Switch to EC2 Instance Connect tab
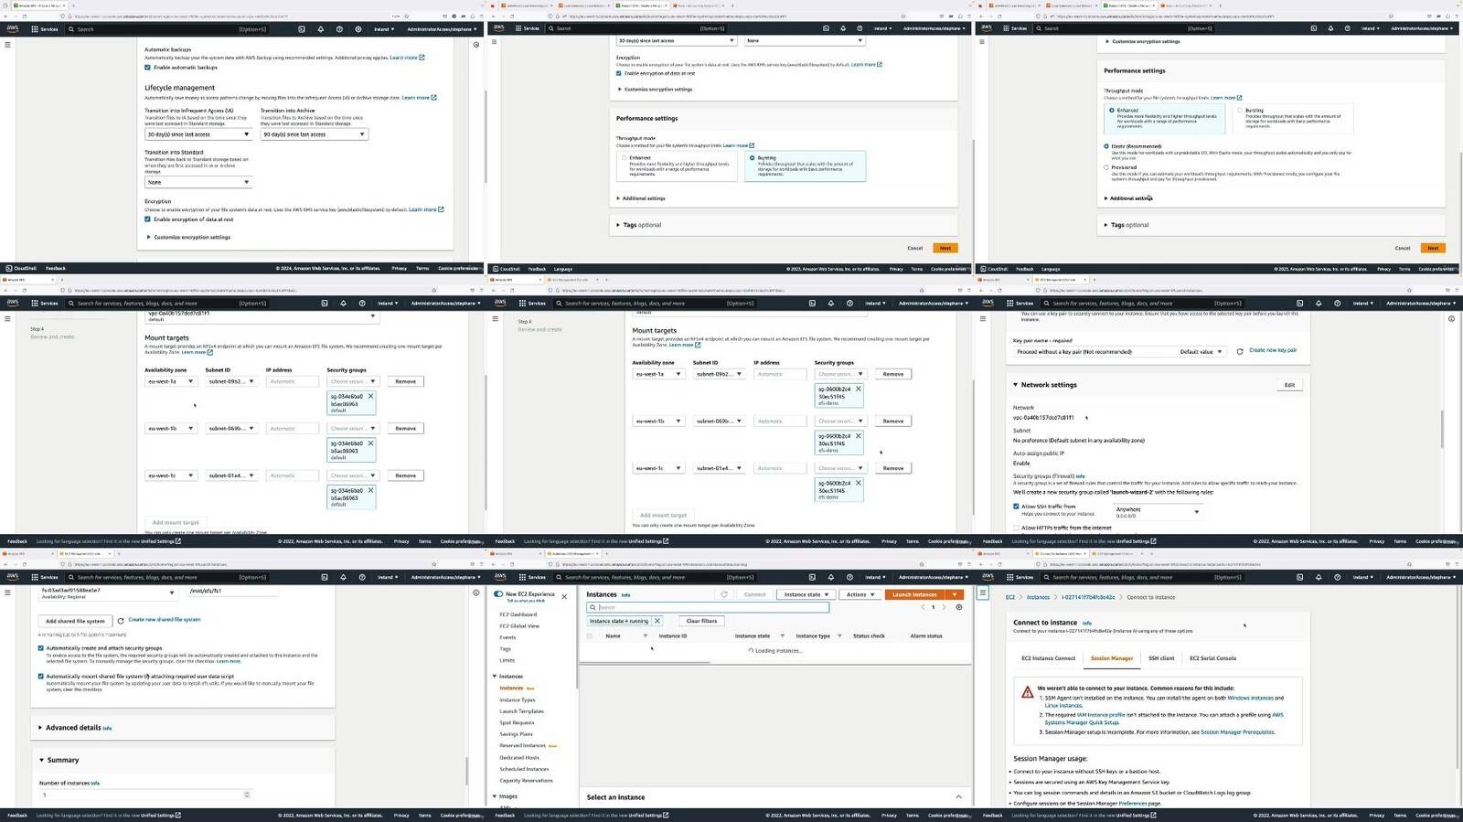Screen dimensions: 1463x822 point(1048,658)
